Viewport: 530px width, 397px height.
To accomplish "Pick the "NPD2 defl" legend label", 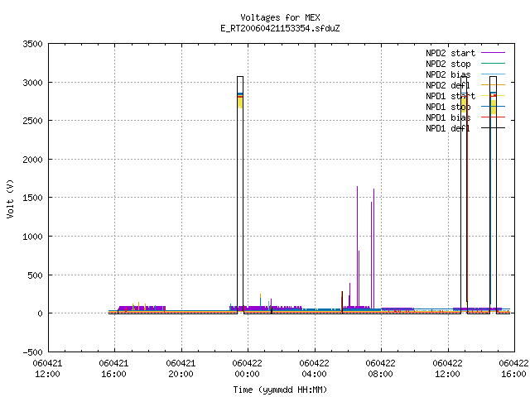I will tap(448, 85).
